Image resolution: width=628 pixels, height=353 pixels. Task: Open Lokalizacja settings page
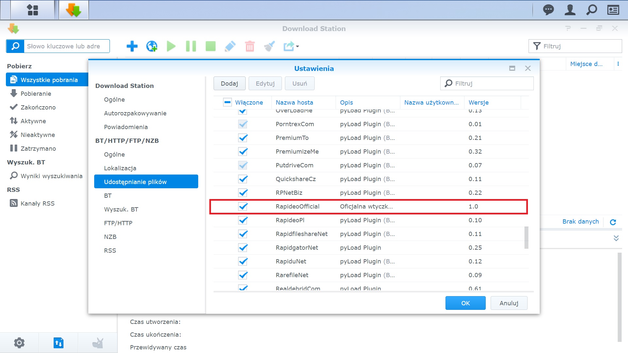(120, 168)
